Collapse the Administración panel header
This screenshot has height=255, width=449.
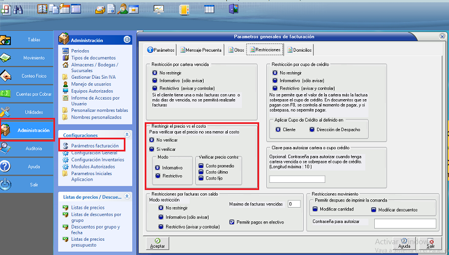pos(128,40)
